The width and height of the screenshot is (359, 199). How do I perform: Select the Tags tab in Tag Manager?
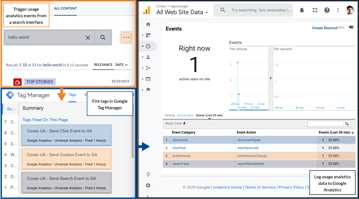pyautogui.click(x=72, y=95)
